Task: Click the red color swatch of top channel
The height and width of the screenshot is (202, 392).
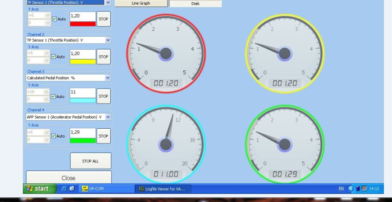Action: tap(83, 24)
